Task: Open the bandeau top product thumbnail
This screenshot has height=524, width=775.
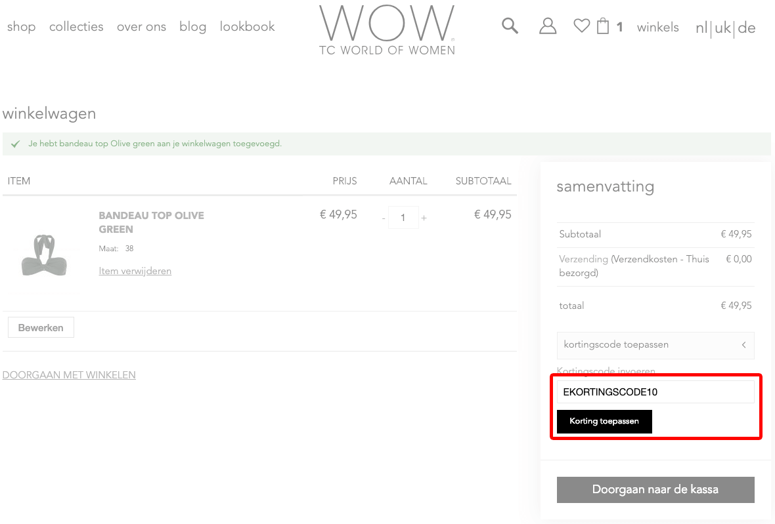Action: (x=44, y=255)
